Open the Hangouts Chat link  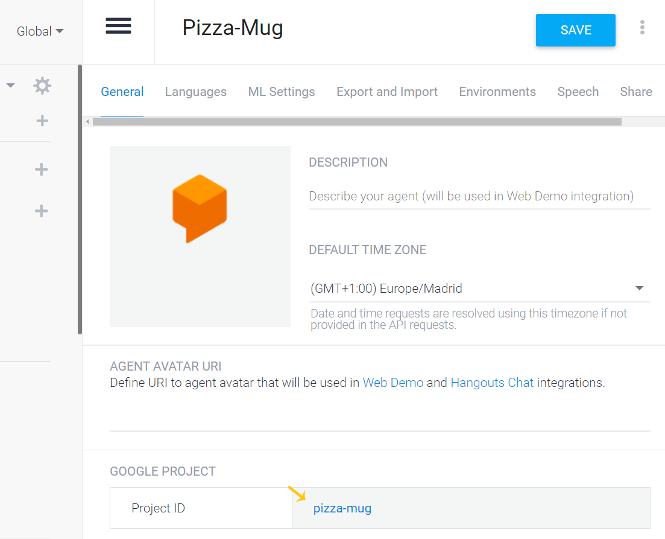pyautogui.click(x=492, y=383)
